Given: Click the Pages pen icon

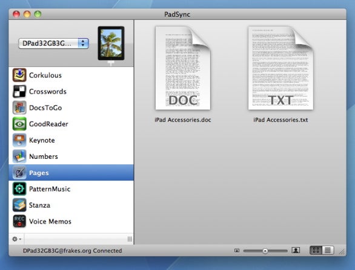Looking at the screenshot, I should tap(19, 173).
